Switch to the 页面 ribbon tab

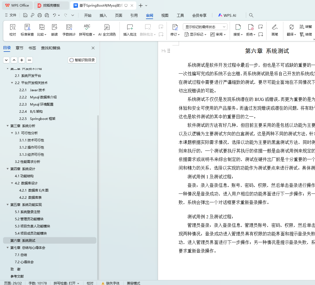(118, 15)
